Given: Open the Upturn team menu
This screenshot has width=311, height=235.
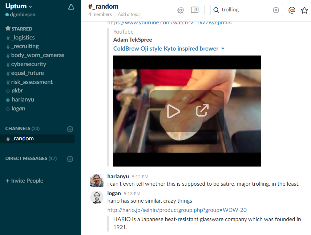Looking at the screenshot, I should [x=18, y=6].
